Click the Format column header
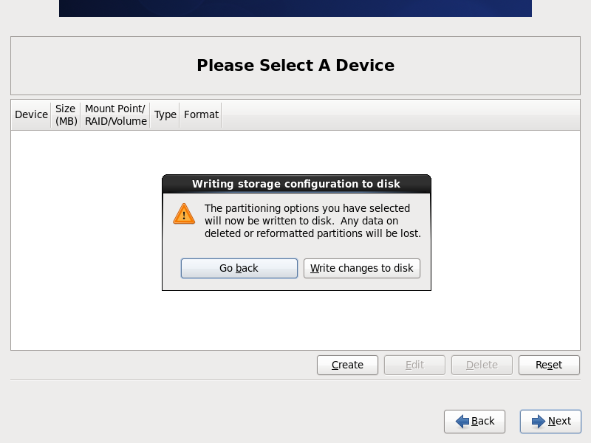 tap(201, 115)
